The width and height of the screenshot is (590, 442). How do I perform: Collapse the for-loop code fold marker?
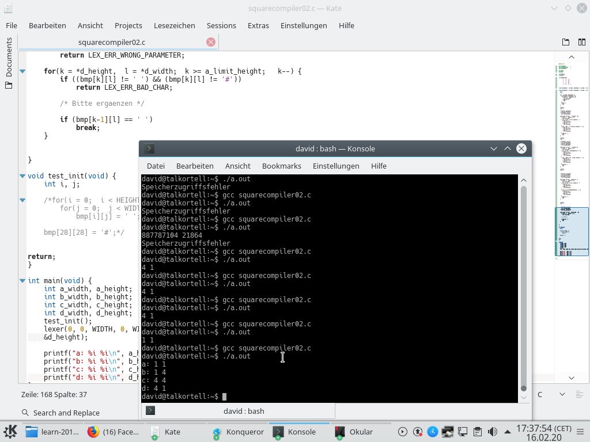[22, 71]
